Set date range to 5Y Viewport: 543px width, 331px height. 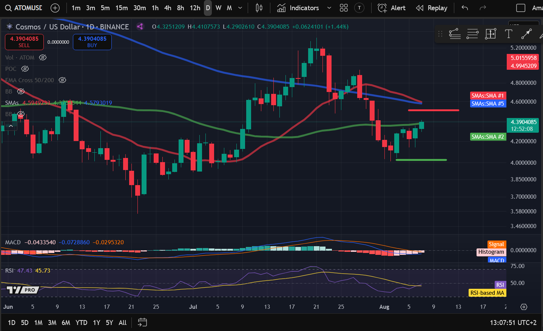(110, 322)
